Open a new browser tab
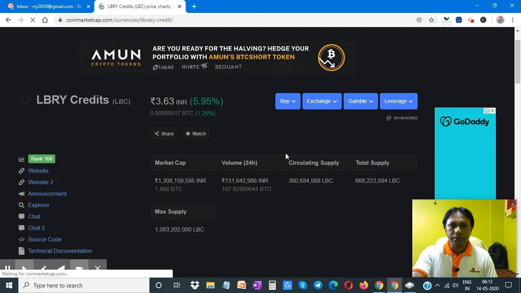Image resolution: width=521 pixels, height=293 pixels. pyautogui.click(x=194, y=7)
